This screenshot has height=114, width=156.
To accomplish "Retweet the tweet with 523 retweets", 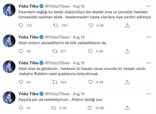I will click(x=55, y=82).
